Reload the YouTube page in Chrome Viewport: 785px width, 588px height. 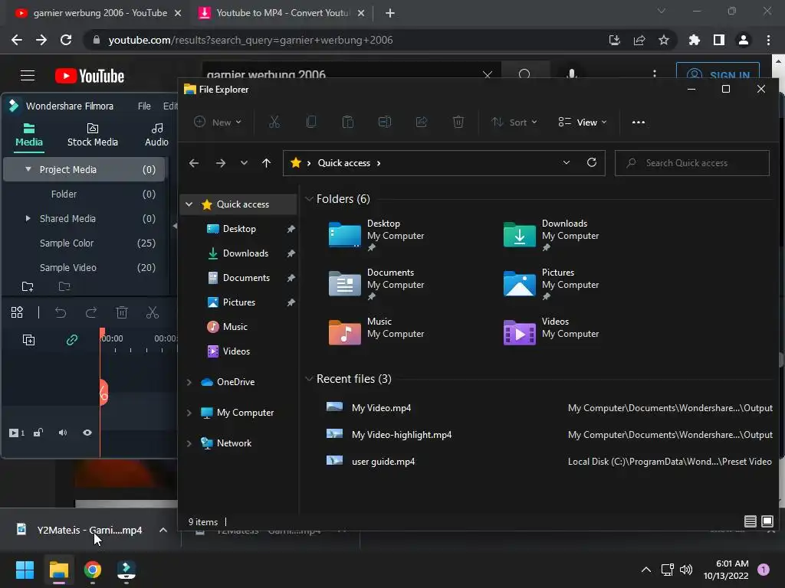(x=66, y=40)
